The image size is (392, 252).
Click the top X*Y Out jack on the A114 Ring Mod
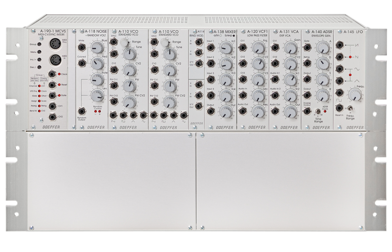coord(199,64)
